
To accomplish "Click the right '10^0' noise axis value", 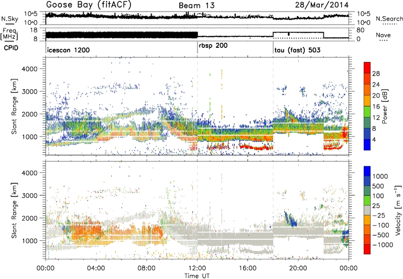I will click(x=363, y=22).
